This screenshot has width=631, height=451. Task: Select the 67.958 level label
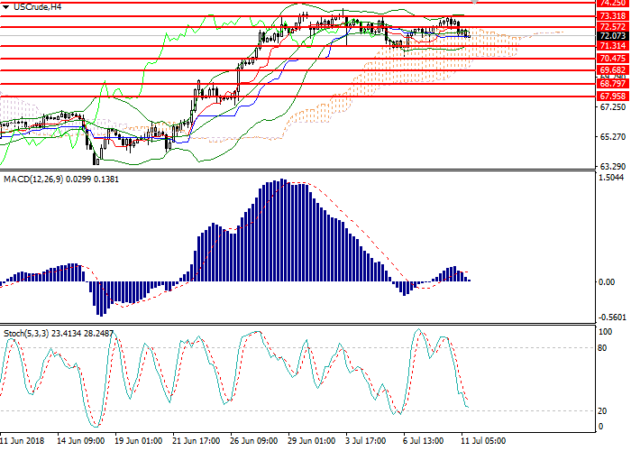613,97
